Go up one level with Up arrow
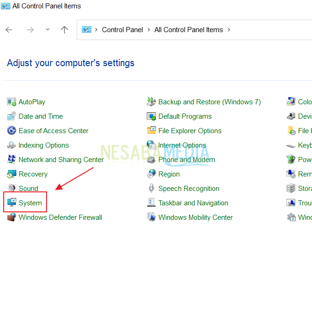 coord(64,30)
